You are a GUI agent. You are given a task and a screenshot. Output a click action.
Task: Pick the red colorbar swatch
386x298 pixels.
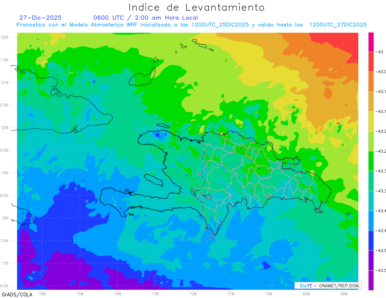[371, 62]
